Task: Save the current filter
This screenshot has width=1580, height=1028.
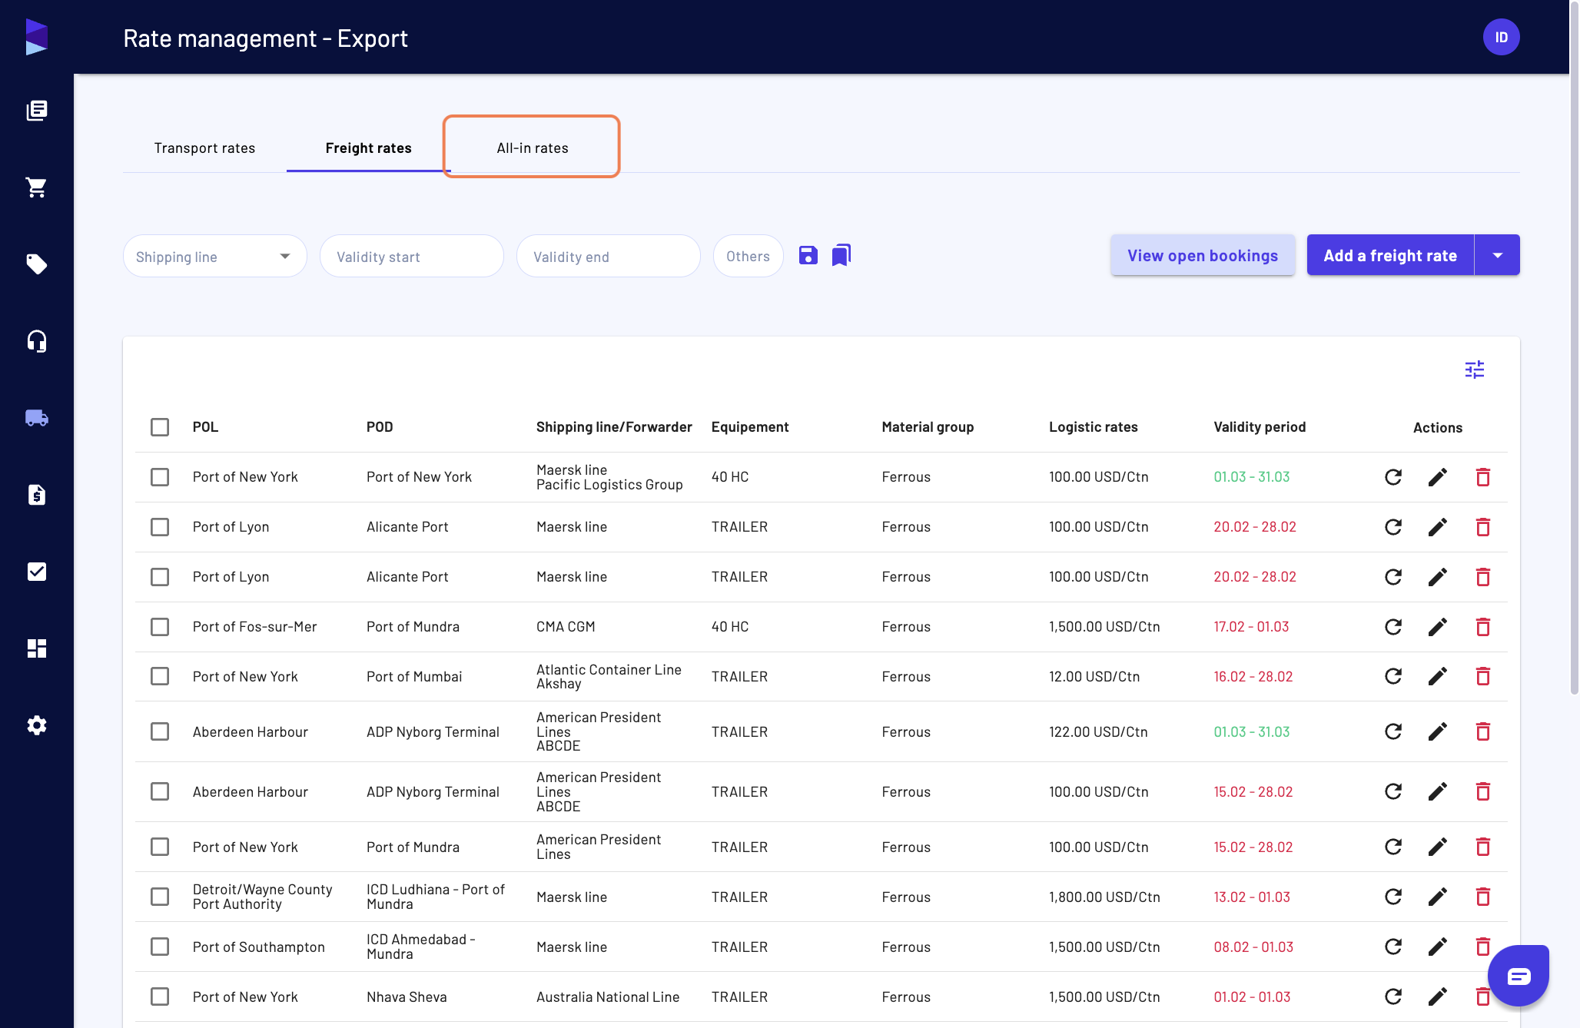Action: pyautogui.click(x=808, y=255)
